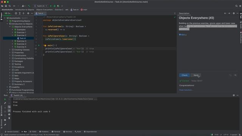Select Property Accessors in project tree
This screenshot has height=136, width=242.
tap(23, 82)
